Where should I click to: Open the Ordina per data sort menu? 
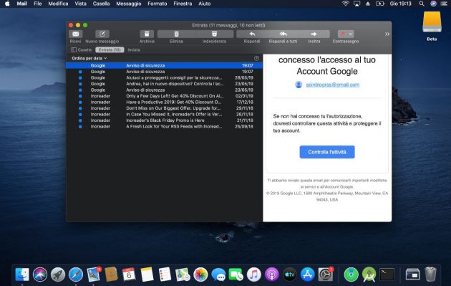(x=89, y=58)
